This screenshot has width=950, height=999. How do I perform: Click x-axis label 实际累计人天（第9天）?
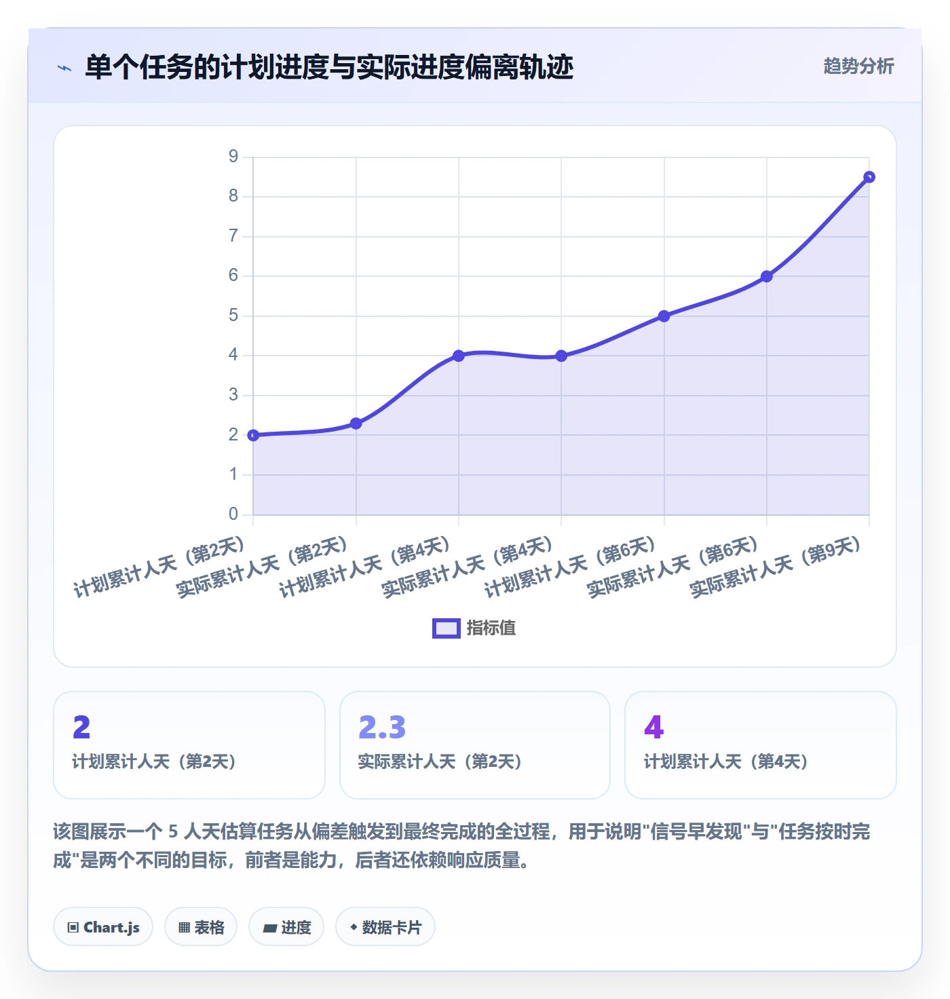[x=776, y=567]
